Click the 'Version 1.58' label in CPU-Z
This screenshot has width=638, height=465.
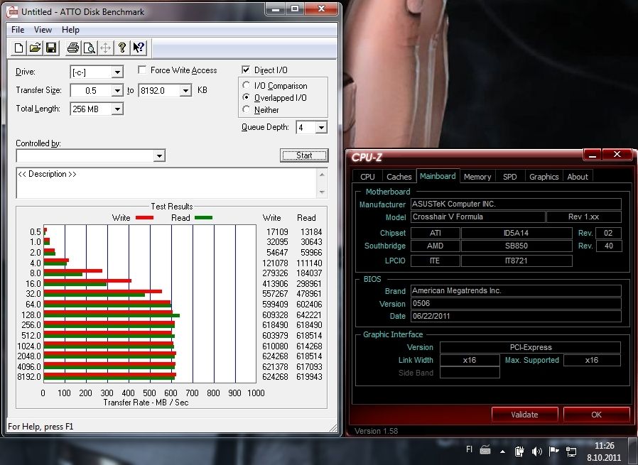tap(376, 431)
